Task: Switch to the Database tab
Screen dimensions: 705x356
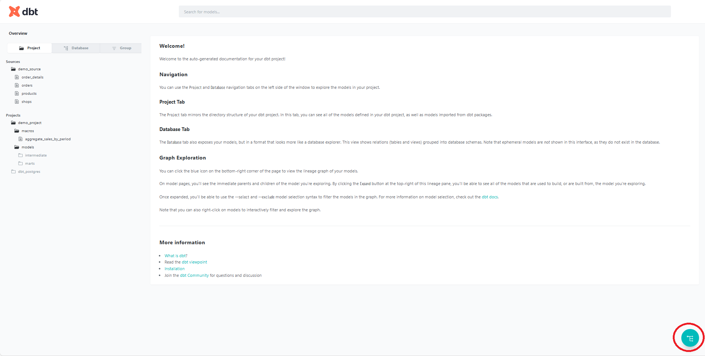Action: [76, 48]
